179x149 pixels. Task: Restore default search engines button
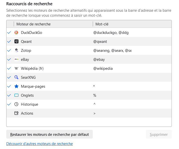[49, 134]
